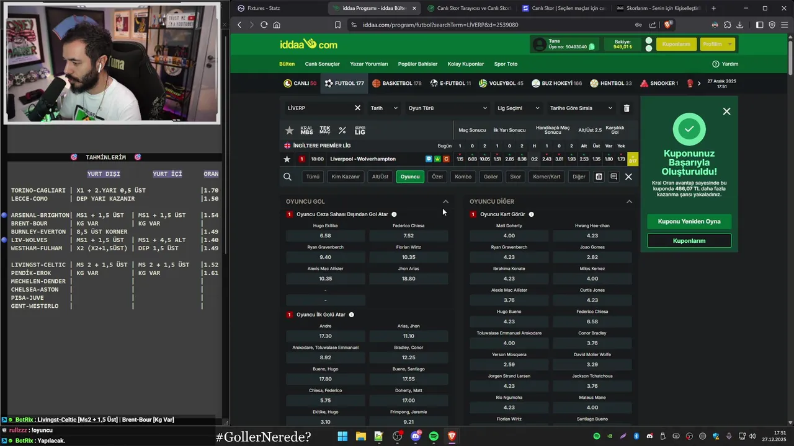The height and width of the screenshot is (446, 794).
Task: Open the stats table icon beside Diğer
Action: 599,177
